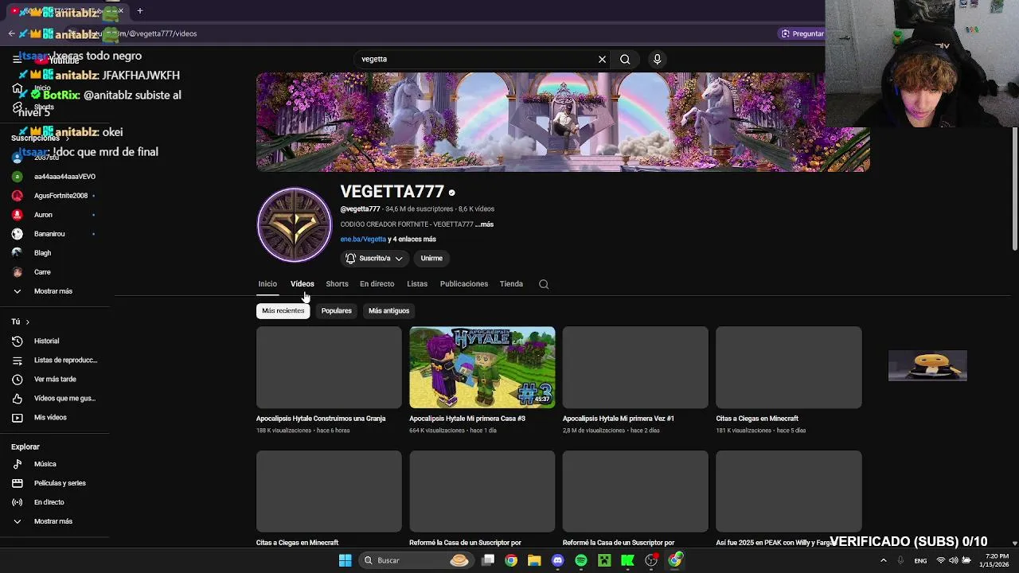Screen dimensions: 1019x573
Task: Open File Explorer from the taskbar
Action: point(534,560)
